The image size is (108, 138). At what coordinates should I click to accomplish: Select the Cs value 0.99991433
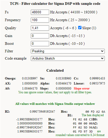[97, 78]
